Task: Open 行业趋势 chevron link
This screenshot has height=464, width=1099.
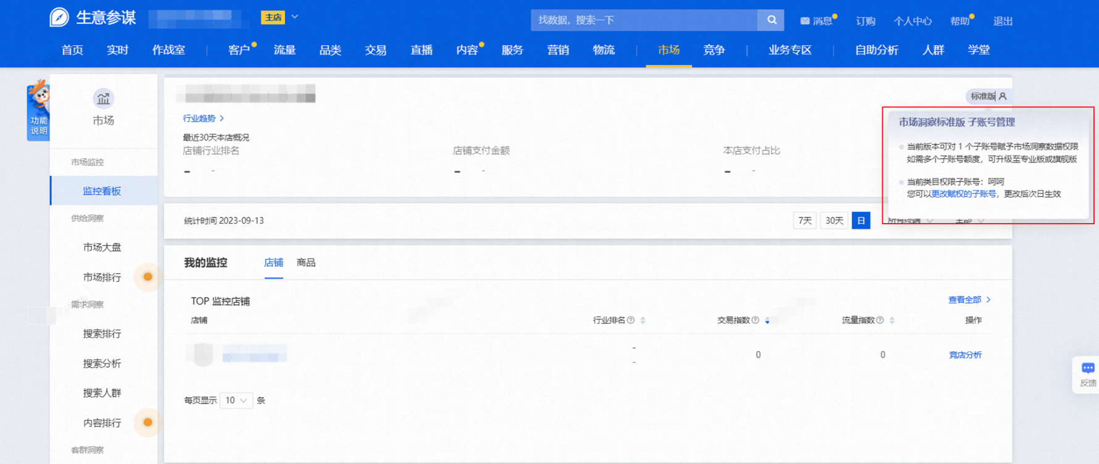Action: tap(203, 118)
